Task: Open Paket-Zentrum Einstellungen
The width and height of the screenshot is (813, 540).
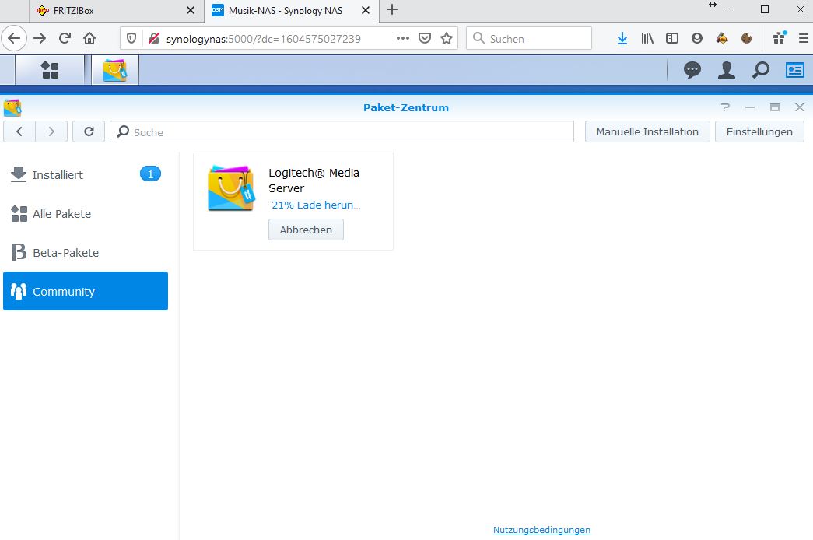Action: [x=759, y=131]
